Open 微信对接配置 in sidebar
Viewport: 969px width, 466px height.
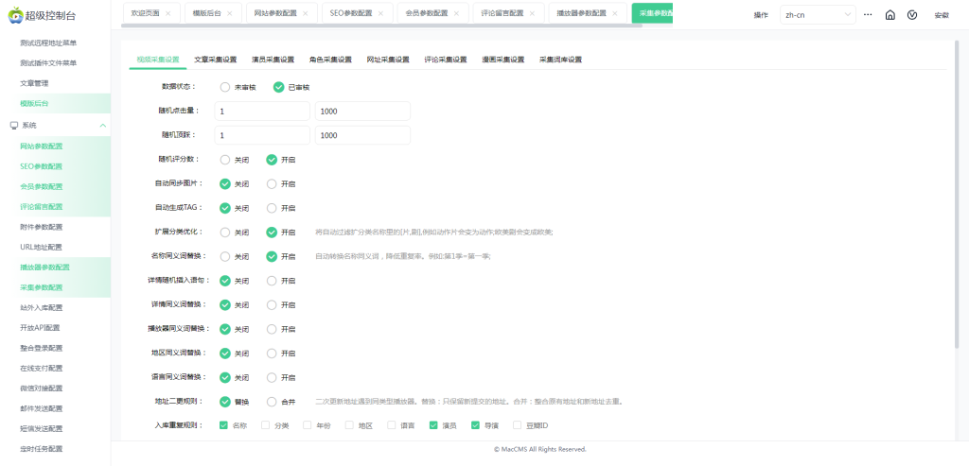click(41, 388)
